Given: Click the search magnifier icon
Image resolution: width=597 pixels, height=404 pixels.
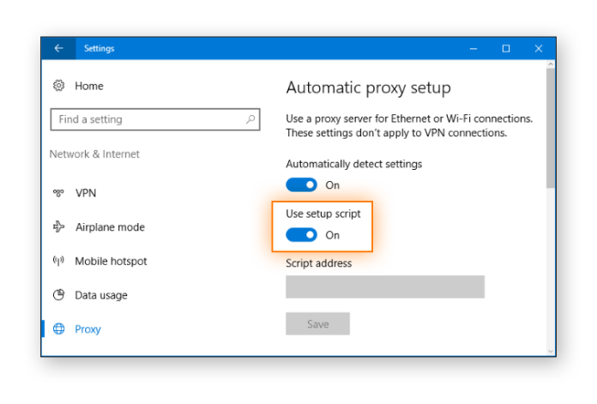Looking at the screenshot, I should pyautogui.click(x=250, y=120).
